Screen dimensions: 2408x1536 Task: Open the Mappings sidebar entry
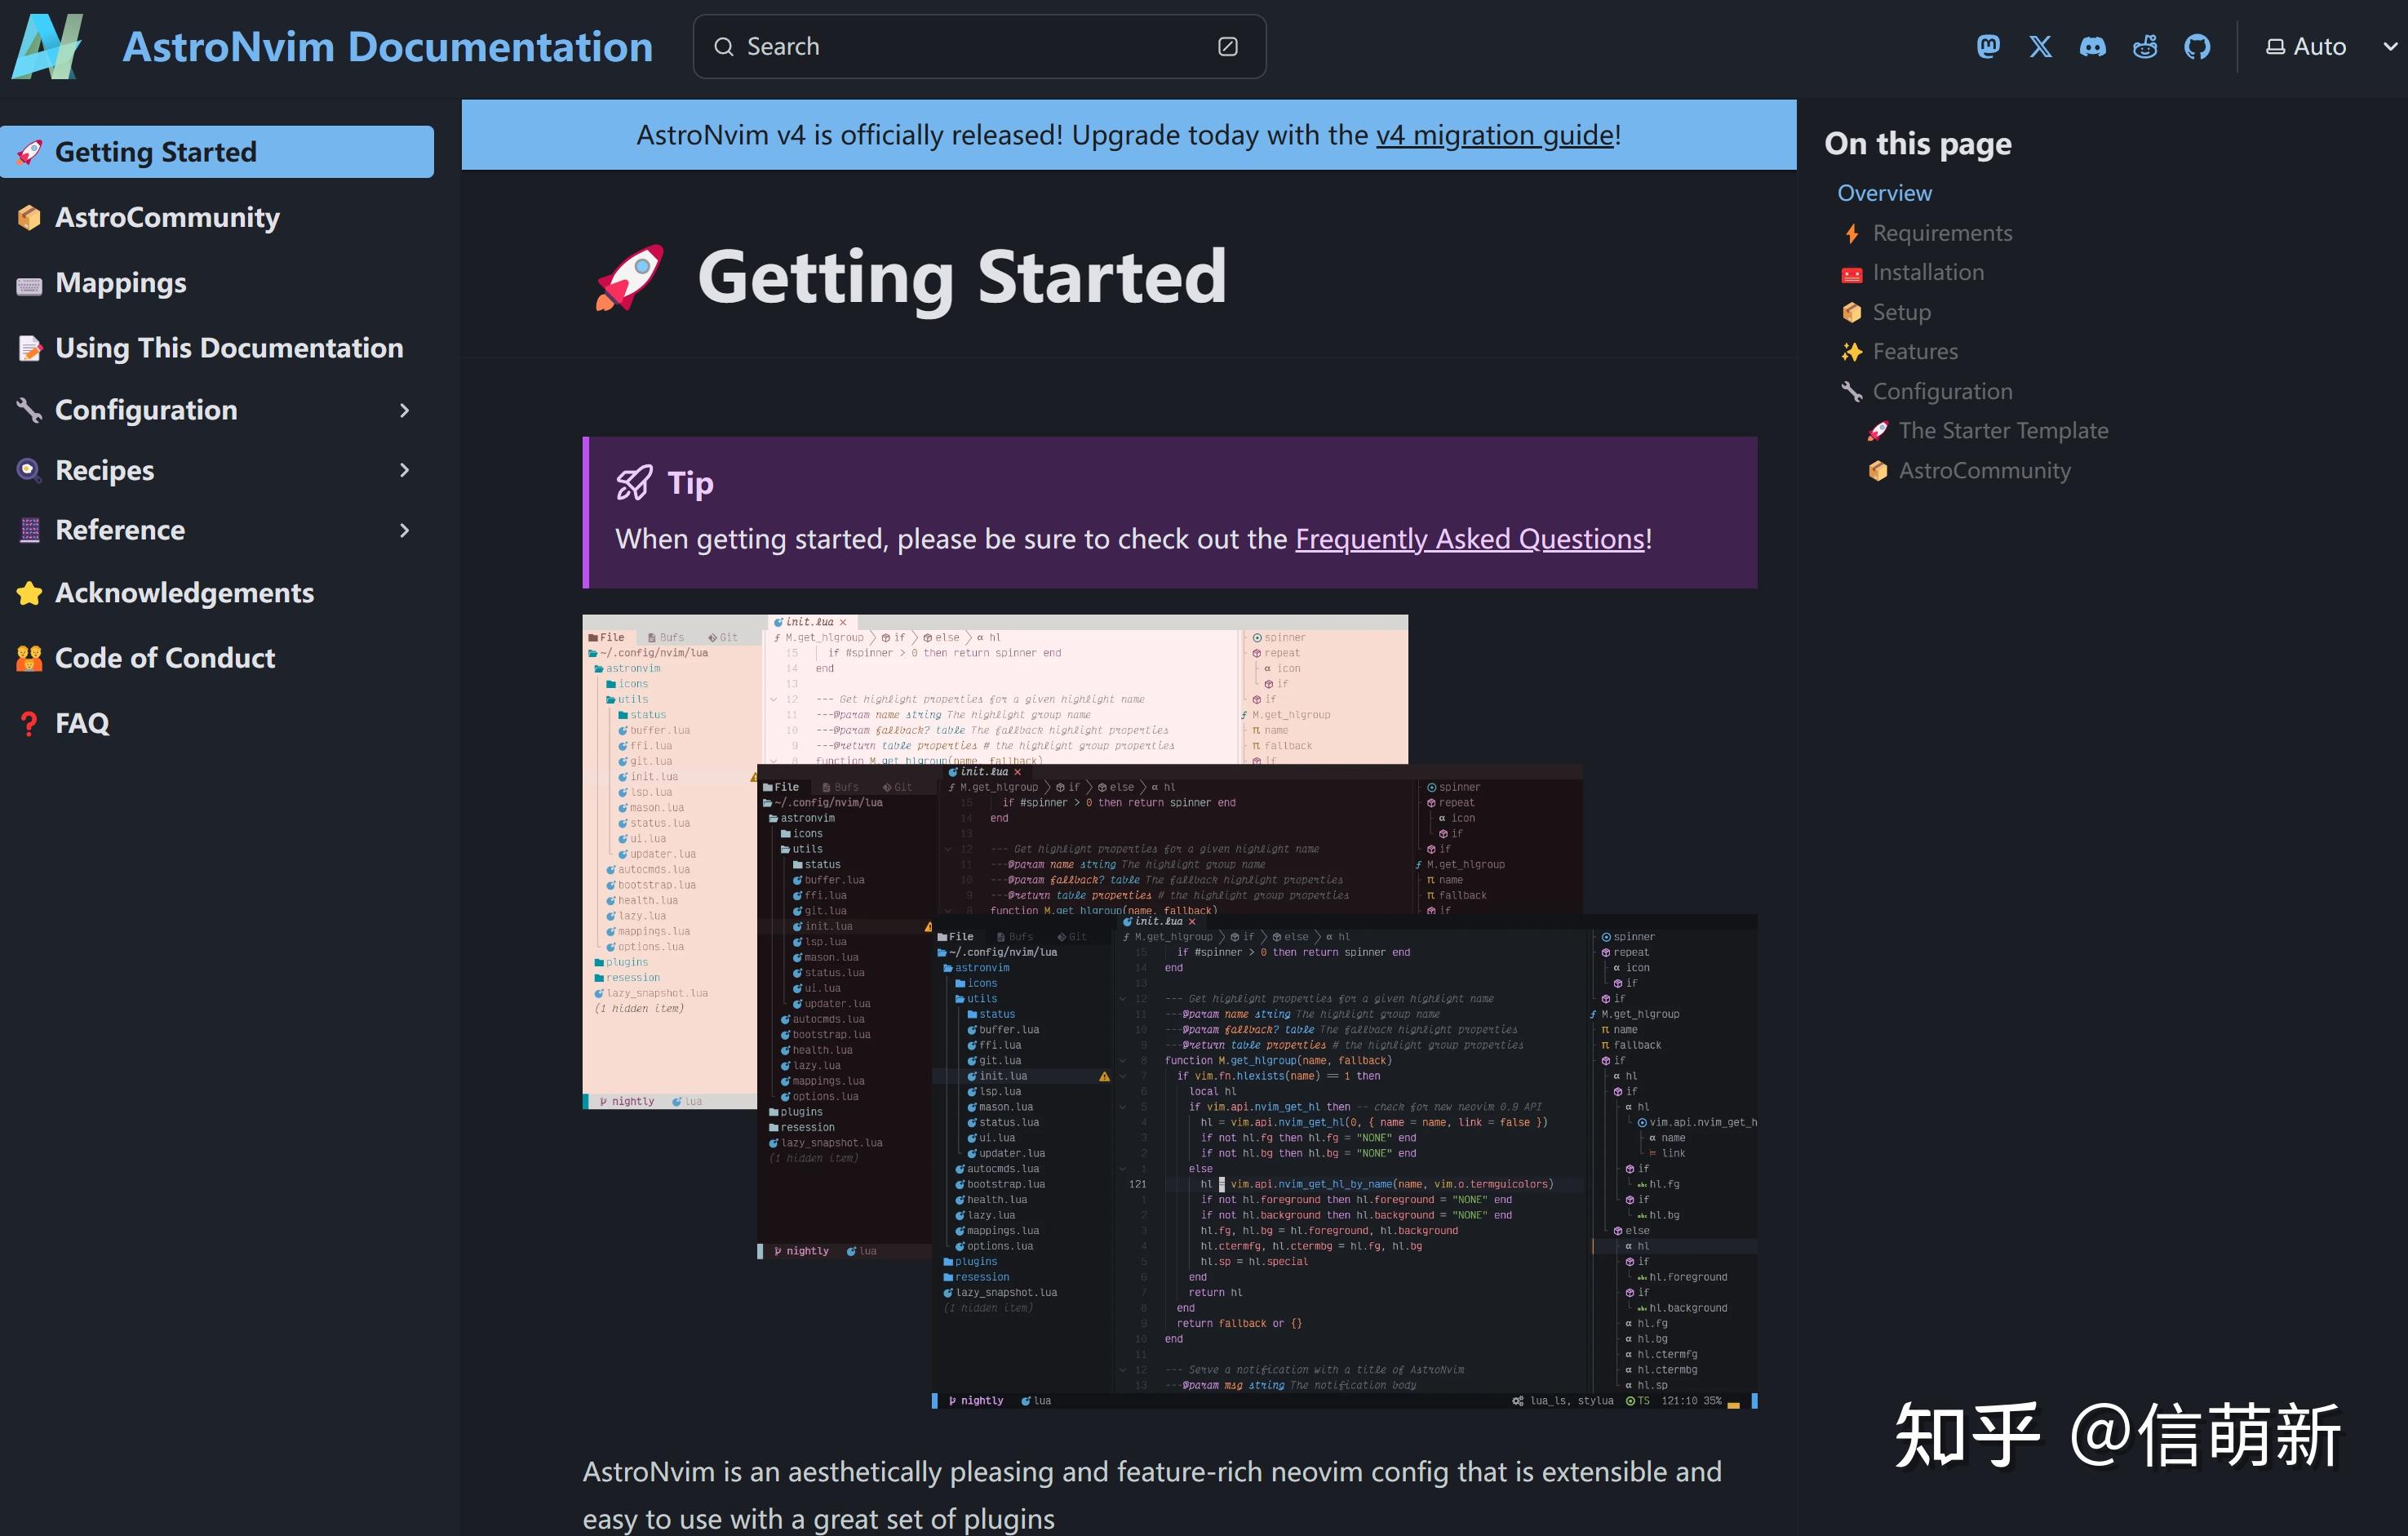120,283
